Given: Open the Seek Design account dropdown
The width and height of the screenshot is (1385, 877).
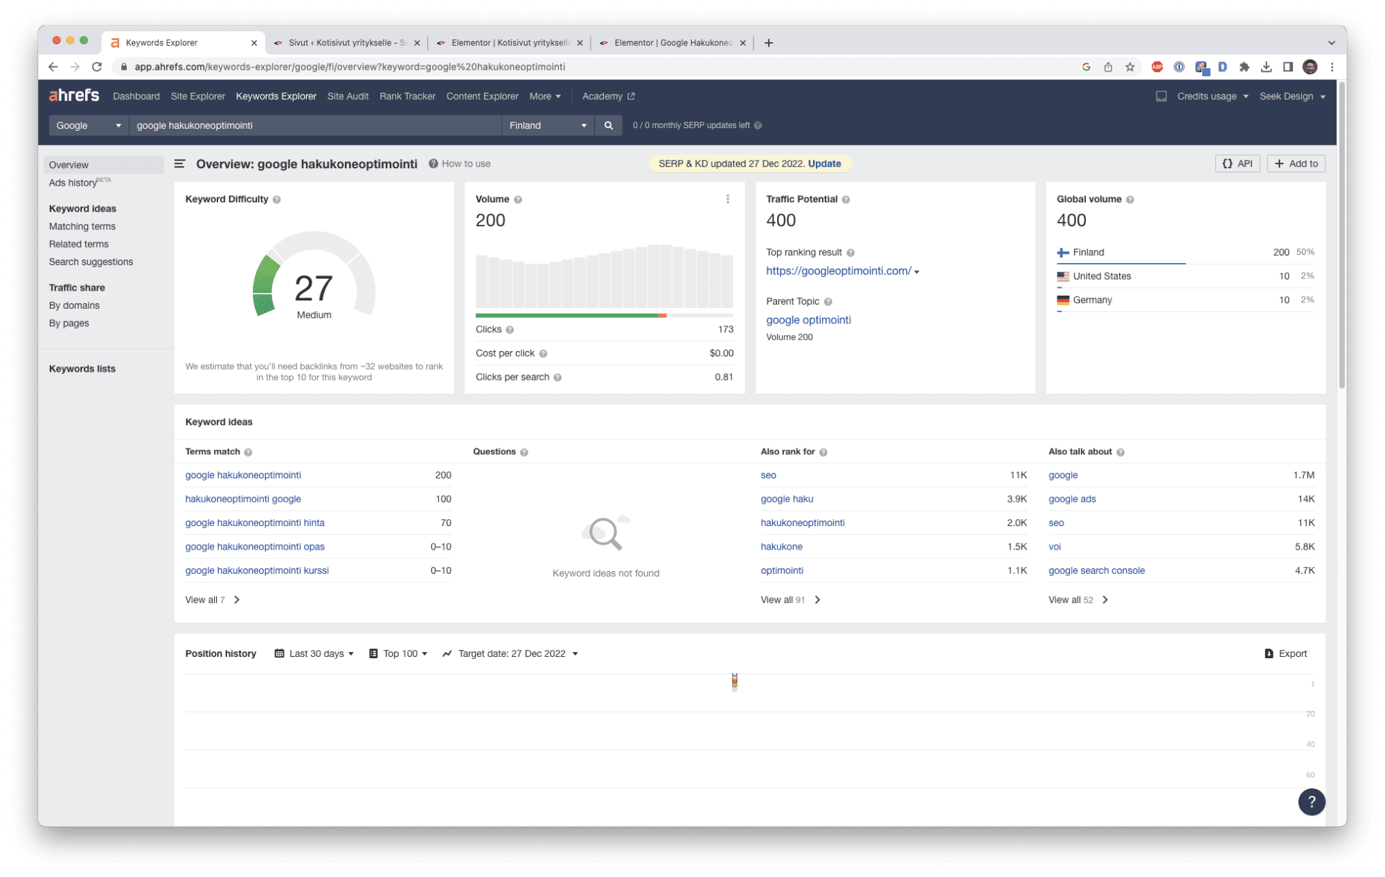Looking at the screenshot, I should click(x=1292, y=96).
